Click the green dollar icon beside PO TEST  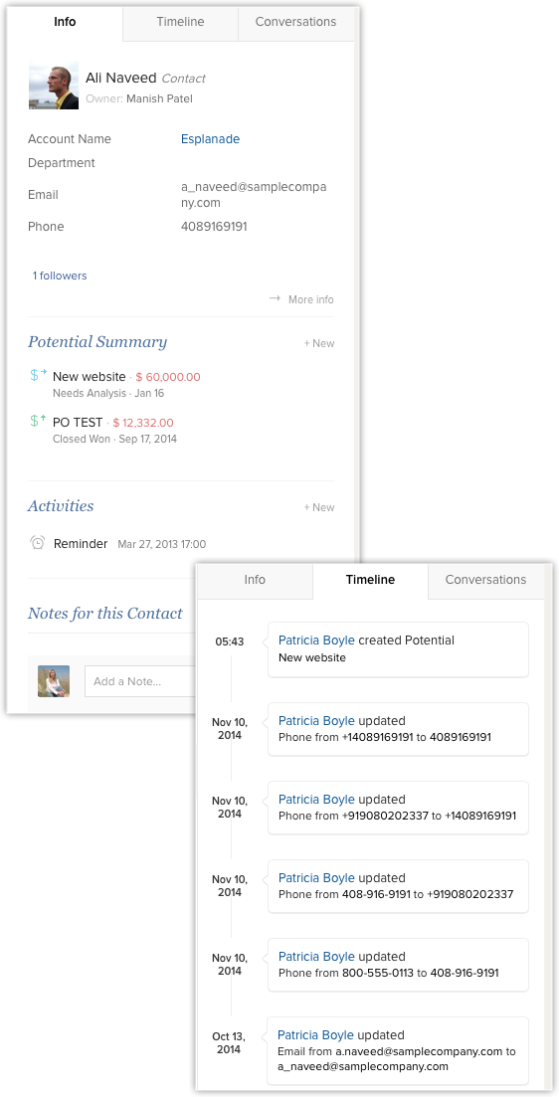click(x=39, y=421)
